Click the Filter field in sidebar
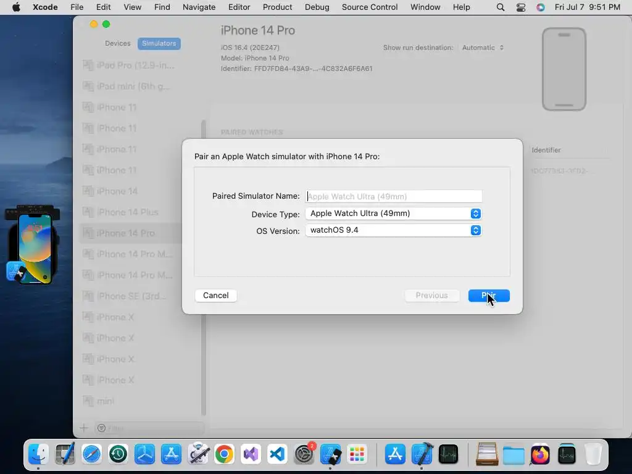Viewport: 632px width, 474px height. 149,428
